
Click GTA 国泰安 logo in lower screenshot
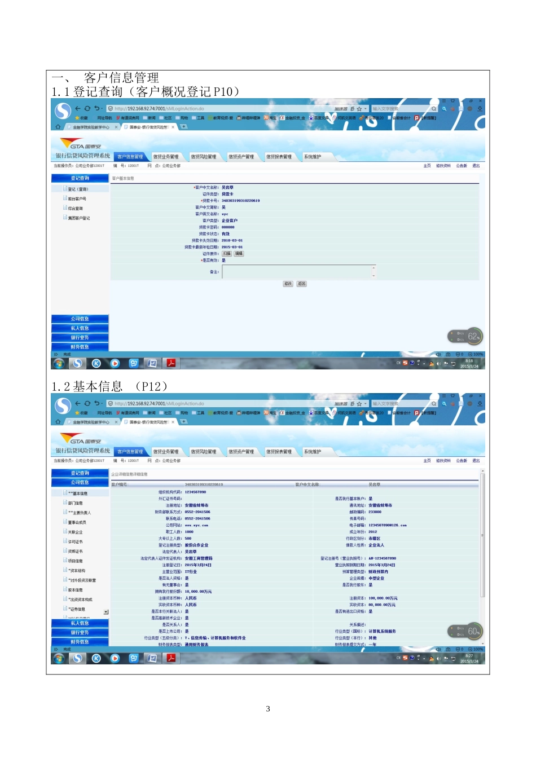tap(81, 439)
